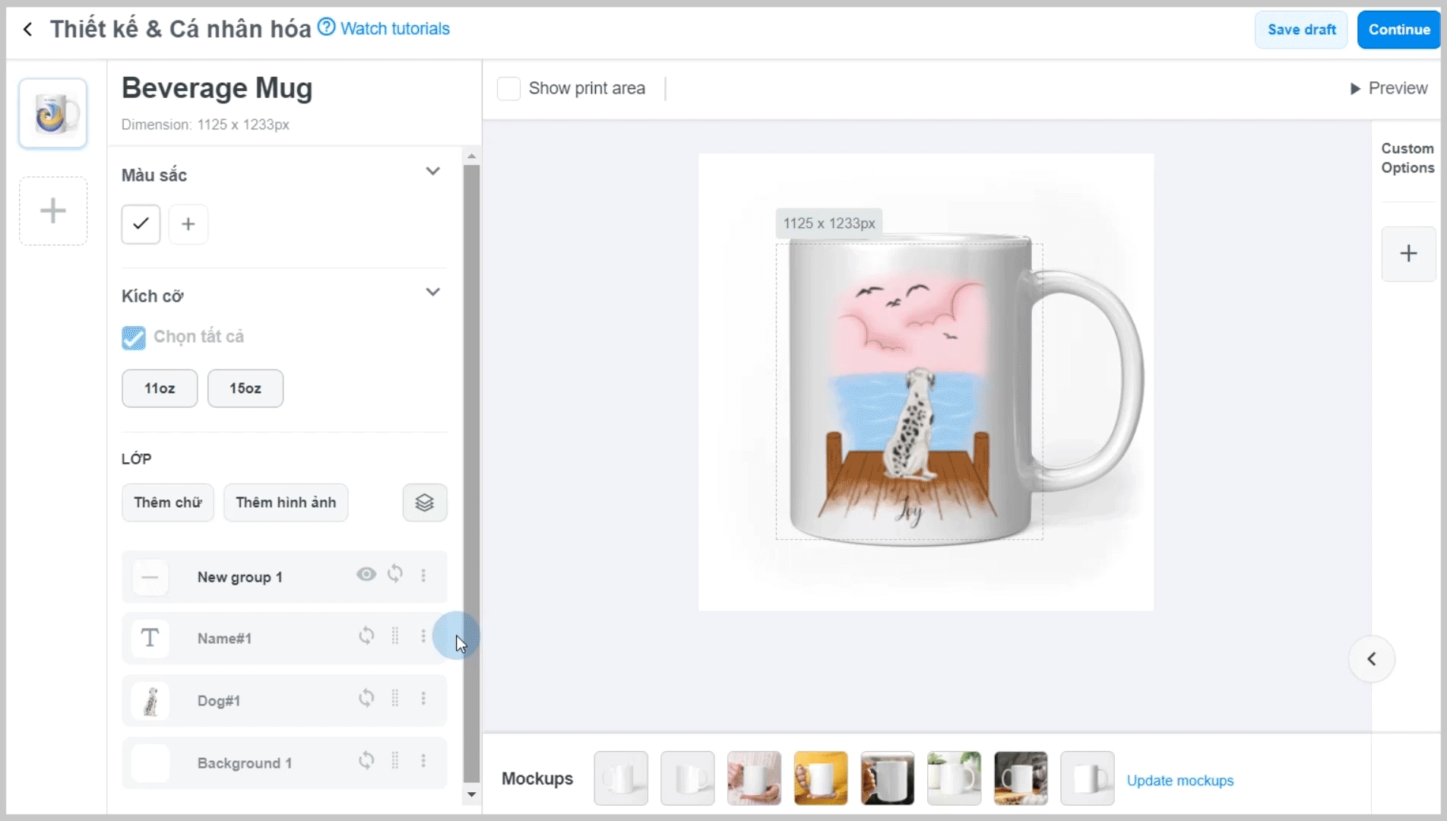
Task: Select the white color swatch with checkmark
Action: tap(141, 223)
